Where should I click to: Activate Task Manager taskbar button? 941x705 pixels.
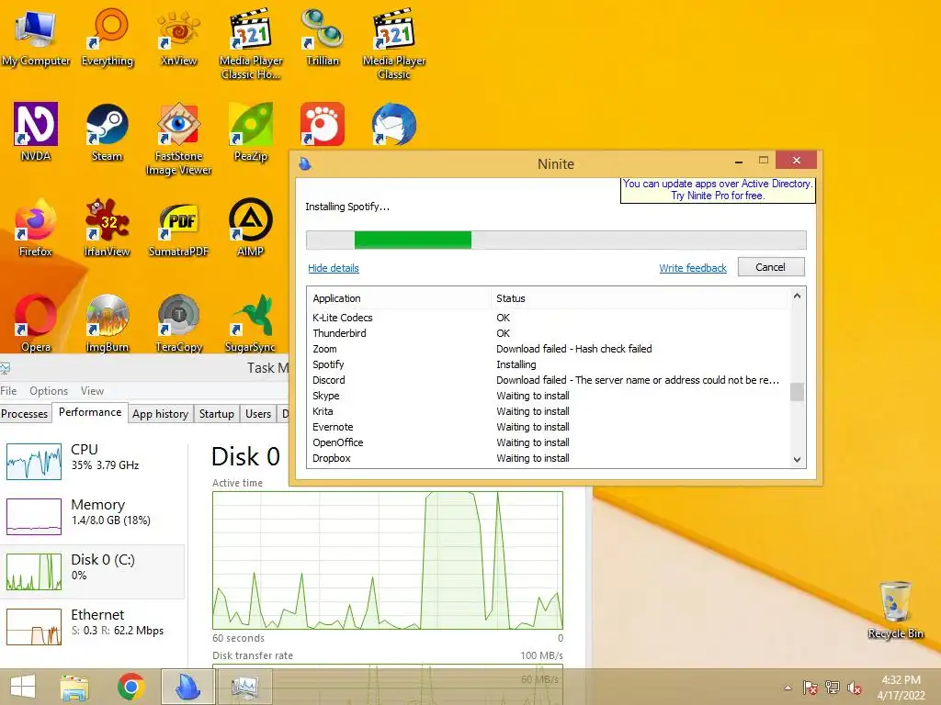click(x=244, y=687)
